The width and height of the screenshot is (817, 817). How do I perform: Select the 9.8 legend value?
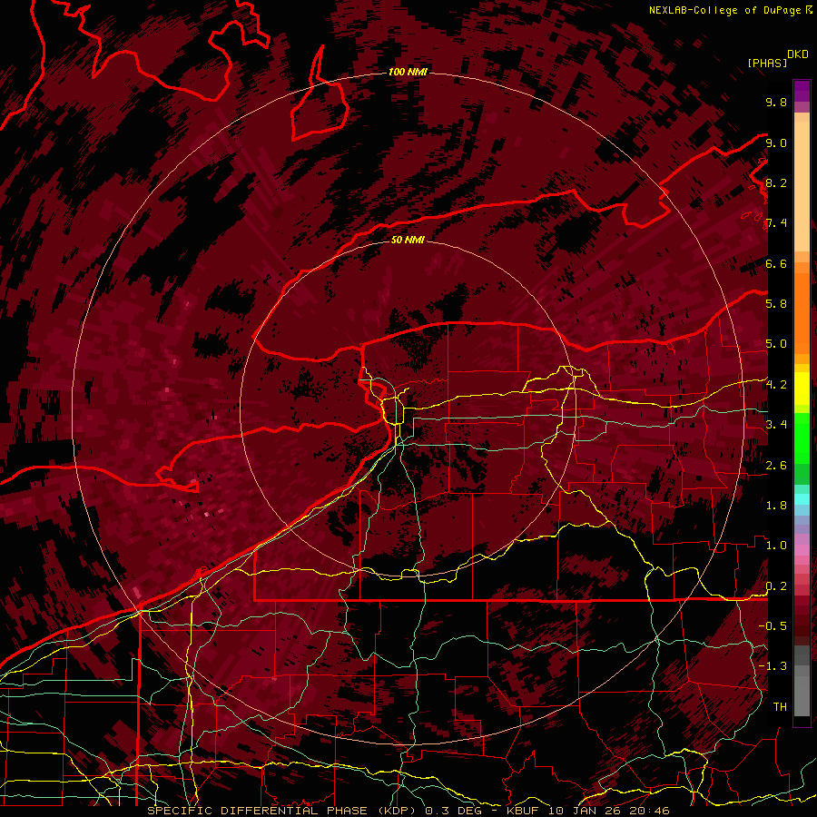(x=776, y=102)
